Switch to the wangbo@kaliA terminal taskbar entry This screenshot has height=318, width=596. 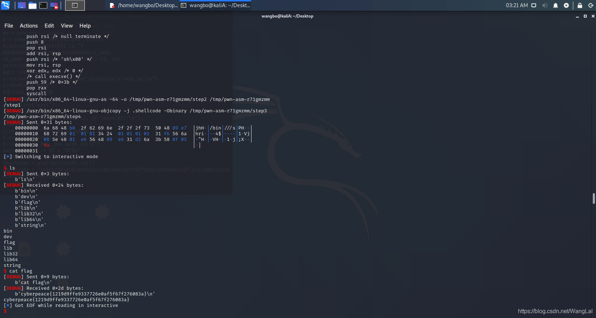[215, 5]
